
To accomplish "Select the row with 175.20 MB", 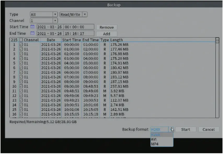I will [112, 58].
